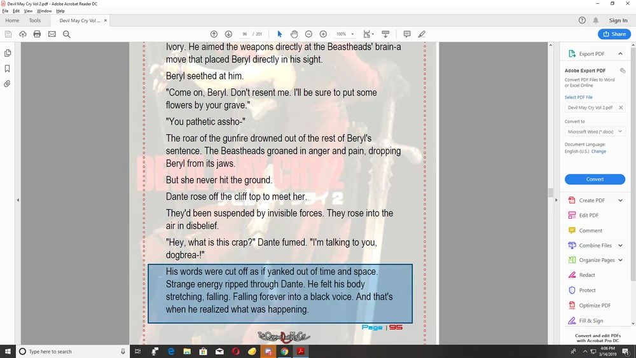Open page thumbnails panel
The image size is (636, 358).
pyautogui.click(x=7, y=53)
